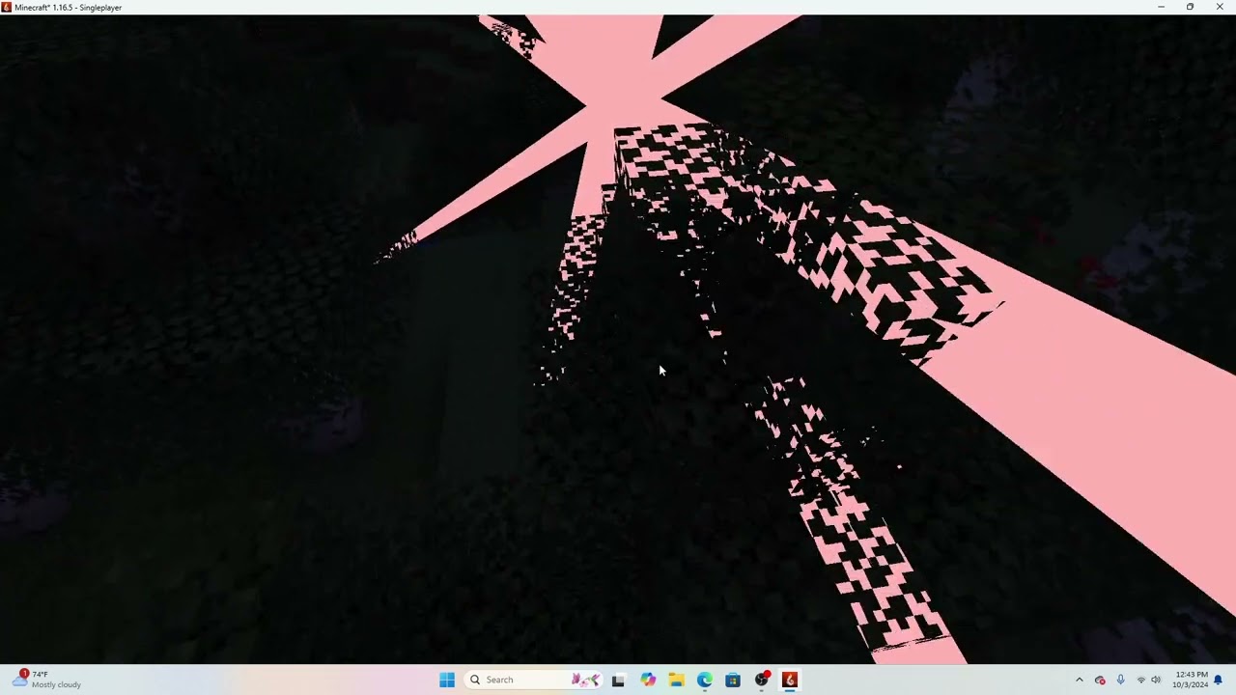This screenshot has width=1236, height=695.
Task: Click the Minecraft window title bar icon
Action: click(7, 7)
